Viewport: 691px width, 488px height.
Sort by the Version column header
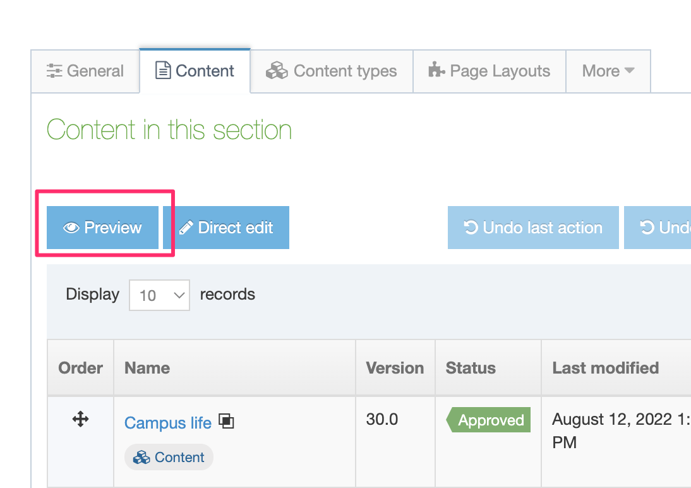(x=395, y=368)
